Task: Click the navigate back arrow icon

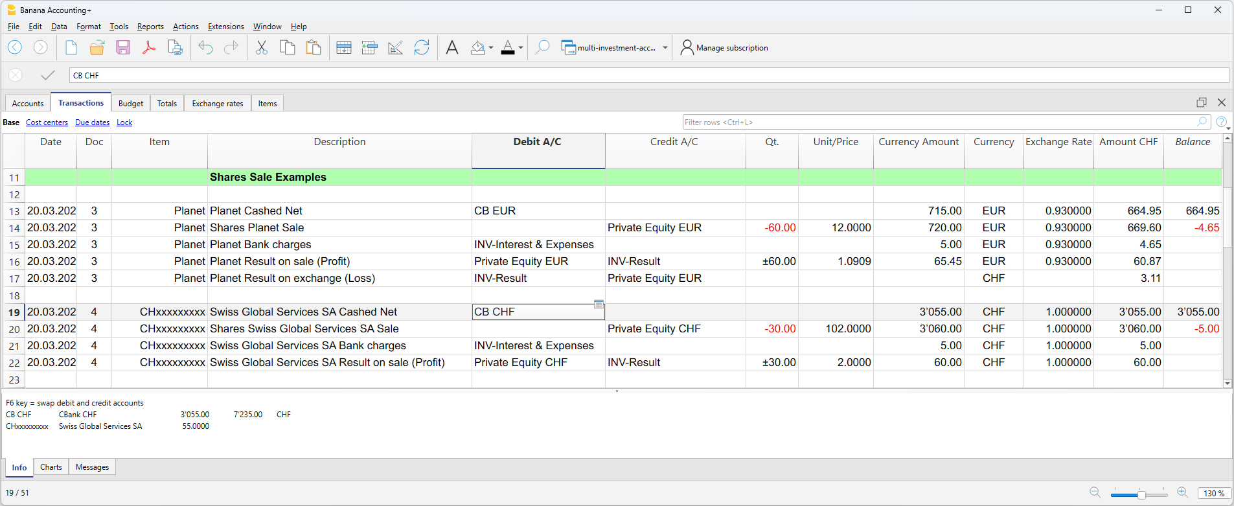Action: click(15, 47)
